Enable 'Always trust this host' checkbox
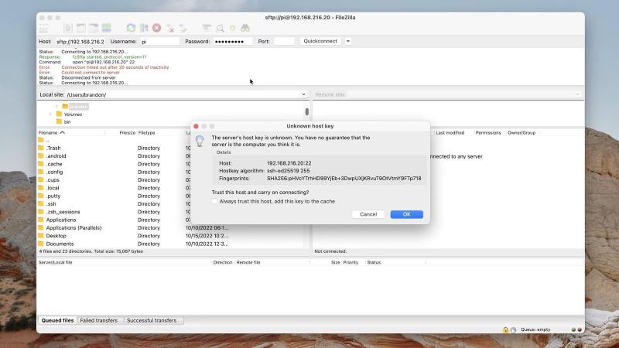 [215, 201]
